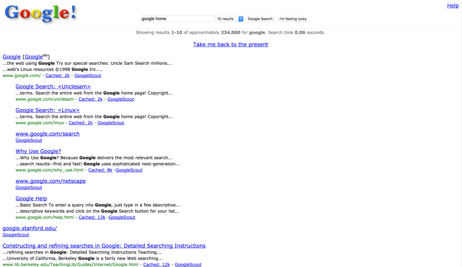462x267 pixels.
Task: View the Cached: 8k page for why_use.html
Action: pos(100,170)
